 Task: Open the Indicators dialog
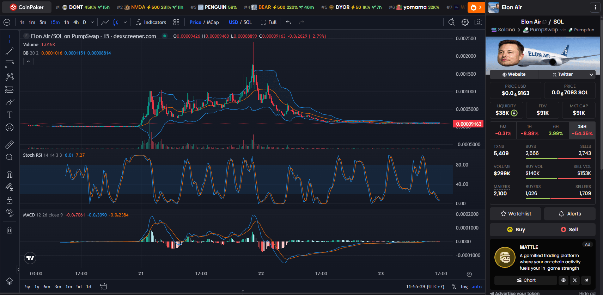tap(151, 22)
